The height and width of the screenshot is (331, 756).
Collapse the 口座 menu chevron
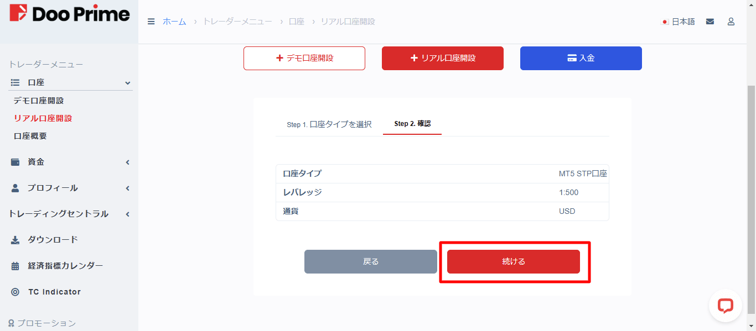(128, 82)
